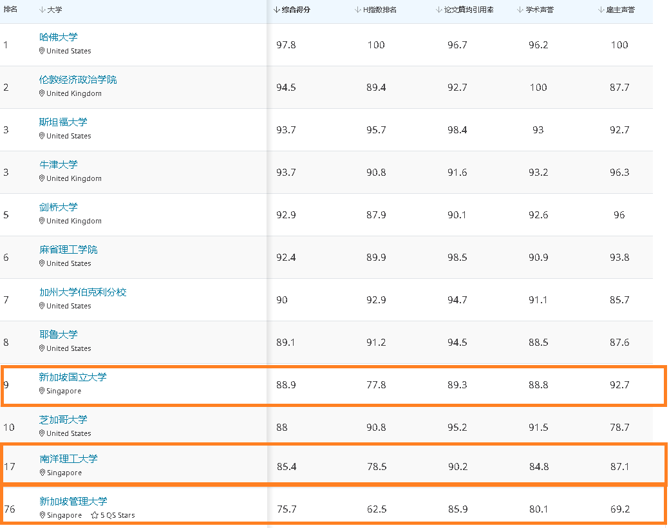Sort by 雇主声誉 arrow icon
The width and height of the screenshot is (669, 528).
601,10
